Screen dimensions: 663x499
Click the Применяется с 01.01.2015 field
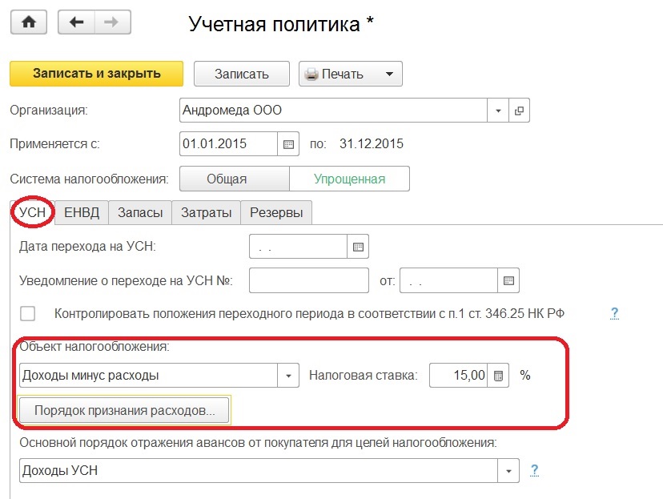pyautogui.click(x=229, y=144)
